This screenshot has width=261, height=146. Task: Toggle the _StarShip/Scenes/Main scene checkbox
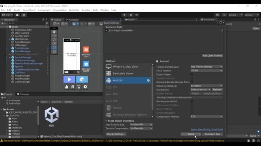pos(106,30)
